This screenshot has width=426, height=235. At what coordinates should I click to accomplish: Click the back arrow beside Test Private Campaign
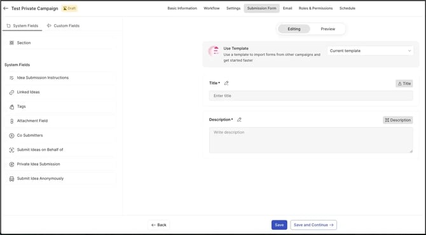[6, 8]
